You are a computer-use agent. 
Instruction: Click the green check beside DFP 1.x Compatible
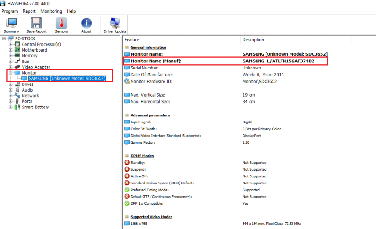click(x=127, y=203)
